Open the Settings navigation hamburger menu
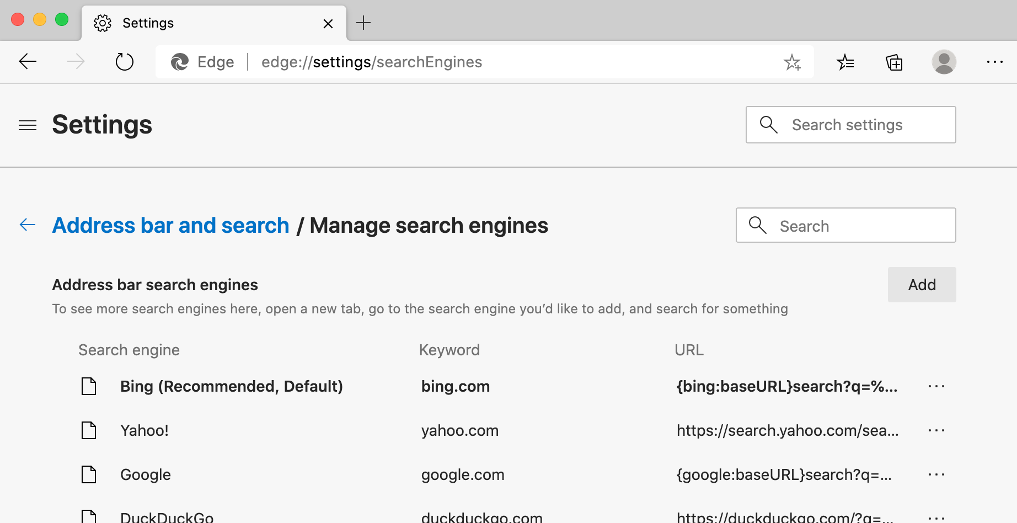The width and height of the screenshot is (1017, 523). 28,125
